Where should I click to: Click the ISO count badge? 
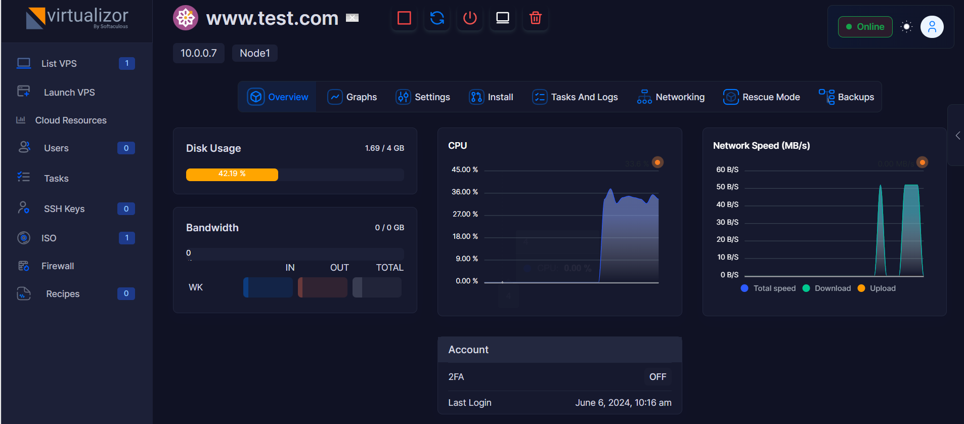[127, 238]
